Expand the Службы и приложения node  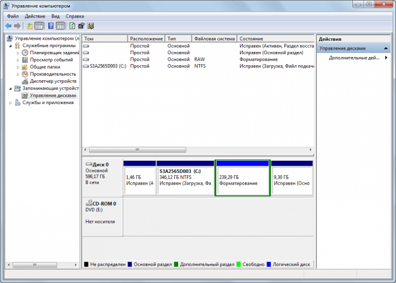[x=10, y=102]
